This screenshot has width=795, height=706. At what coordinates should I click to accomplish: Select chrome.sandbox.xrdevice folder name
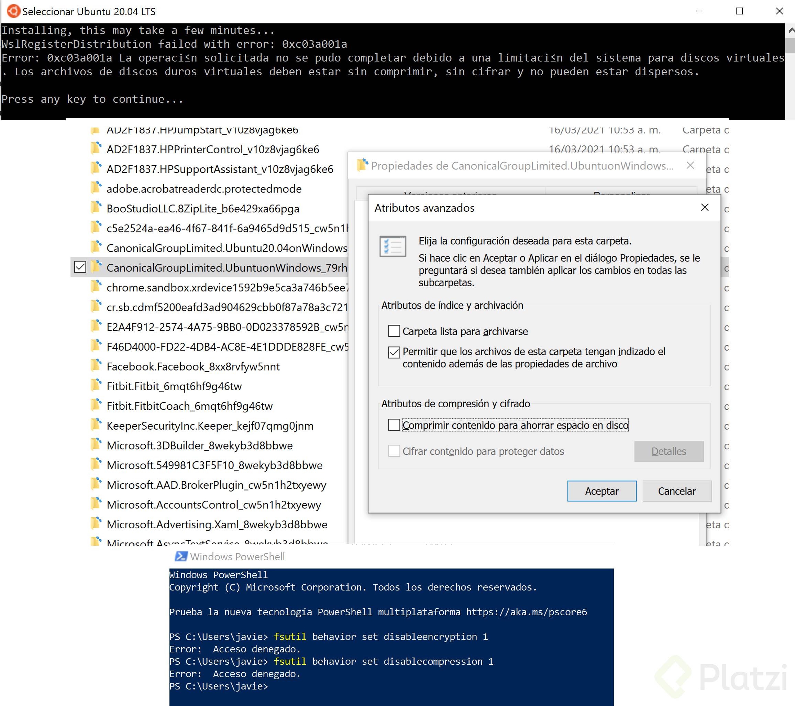point(227,288)
